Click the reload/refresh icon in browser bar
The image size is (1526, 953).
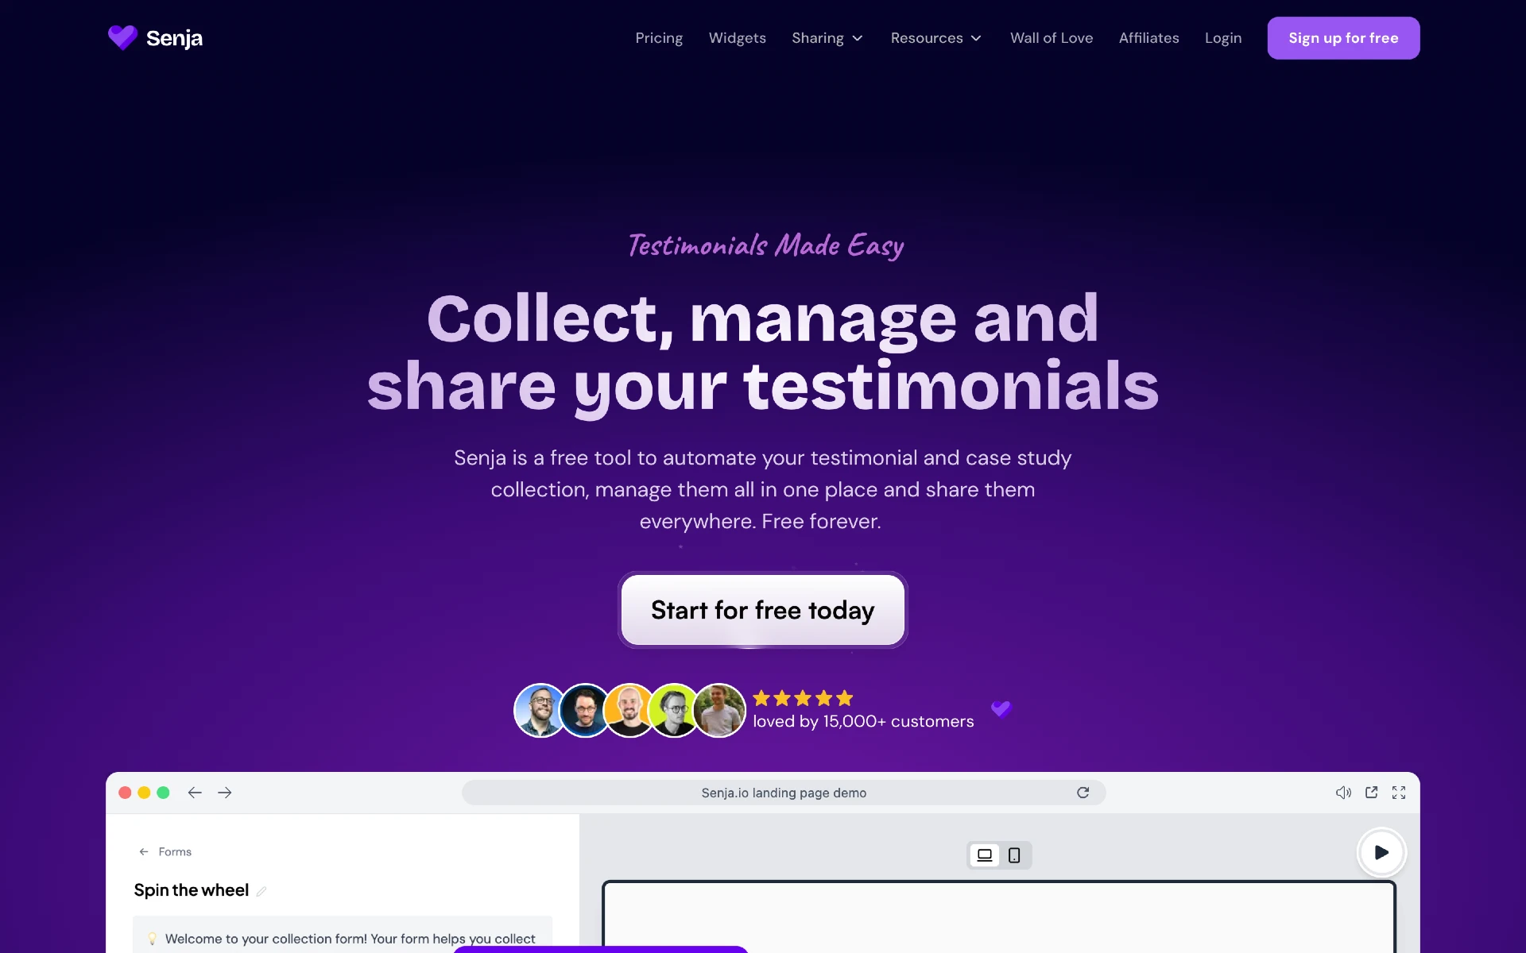click(x=1083, y=792)
